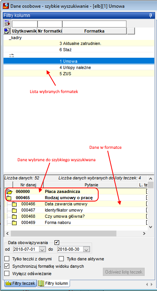The image size is (157, 291).
Task: Click the add-column icon left of Użytkownik header
Action: (x=7, y=31)
